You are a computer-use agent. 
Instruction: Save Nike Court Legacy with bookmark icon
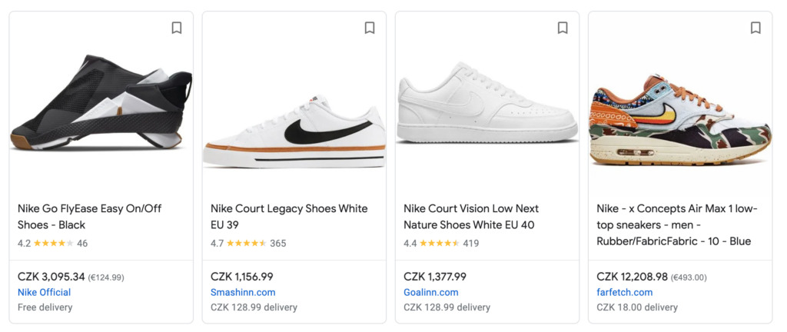(x=370, y=28)
